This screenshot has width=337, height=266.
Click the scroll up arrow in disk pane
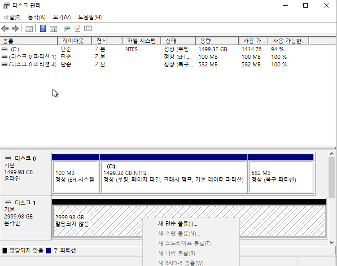pos(332,153)
